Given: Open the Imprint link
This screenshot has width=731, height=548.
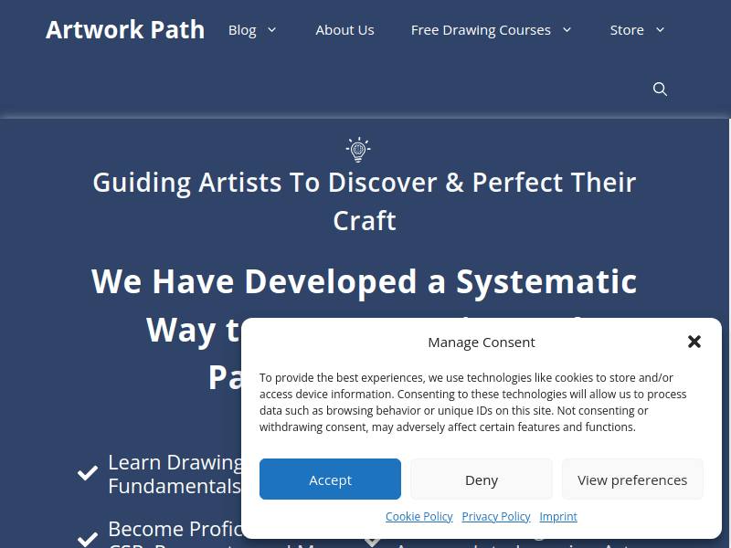Looking at the screenshot, I should [x=558, y=516].
